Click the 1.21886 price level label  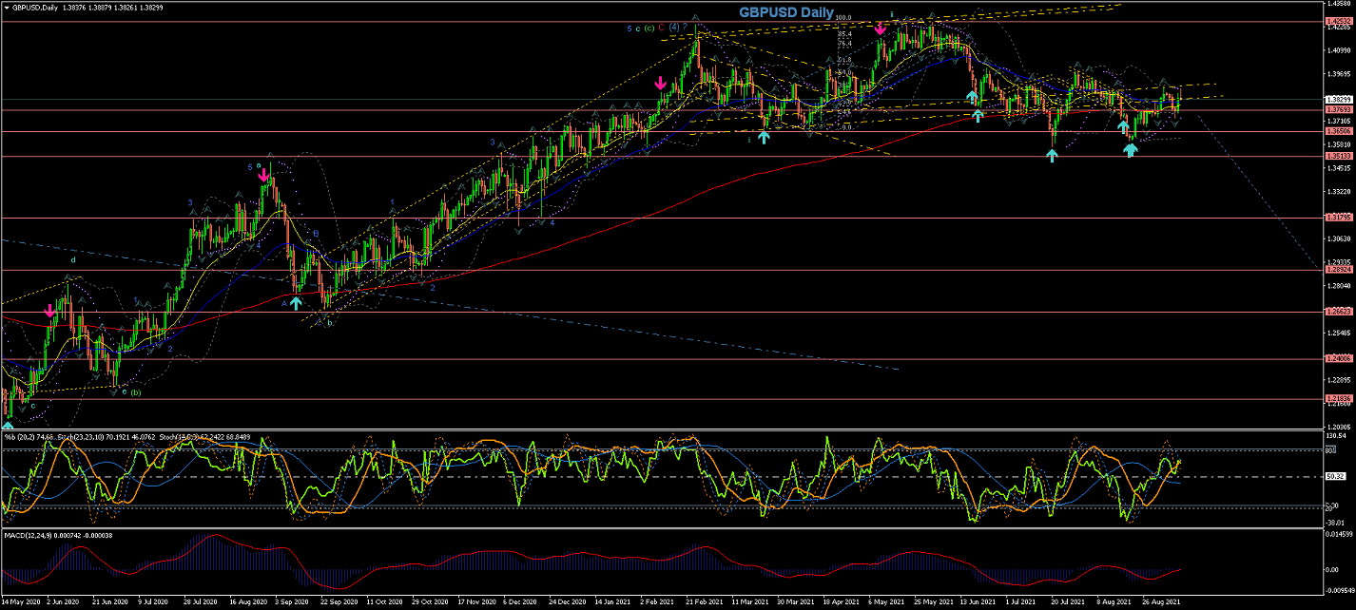click(x=1337, y=399)
